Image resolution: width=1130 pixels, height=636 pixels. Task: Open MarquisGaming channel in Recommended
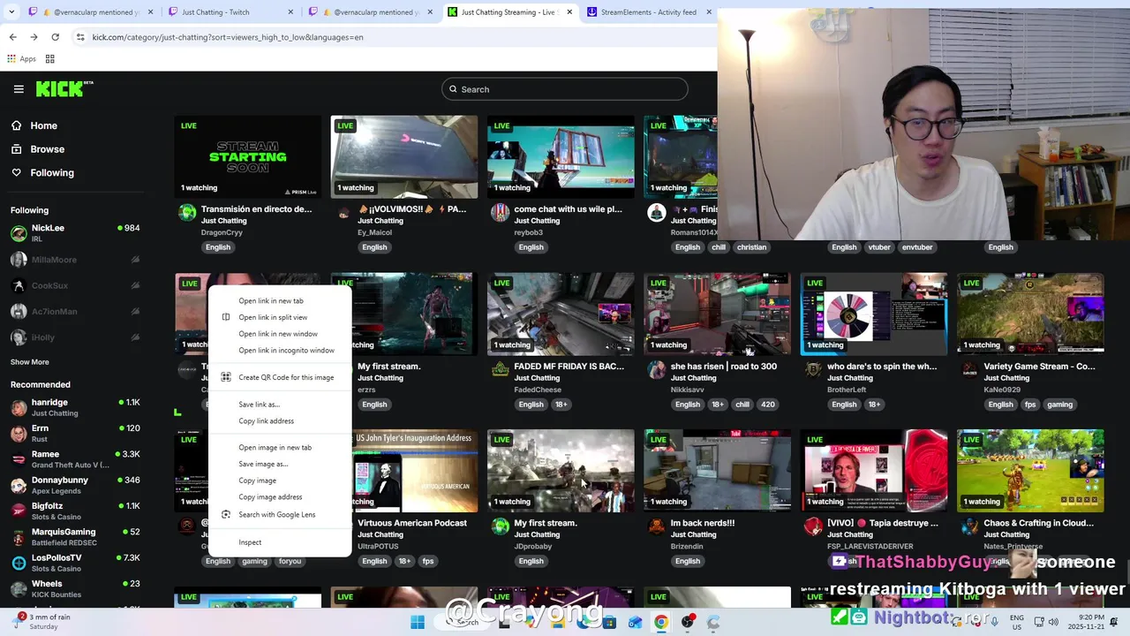[x=75, y=537]
